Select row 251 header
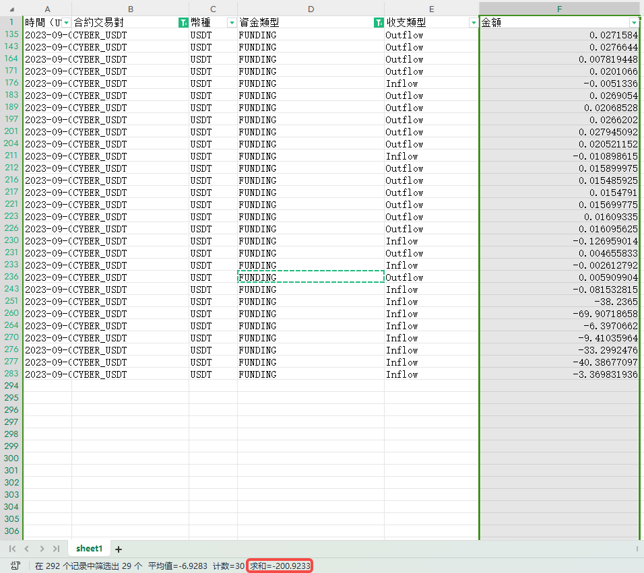 [x=11, y=302]
